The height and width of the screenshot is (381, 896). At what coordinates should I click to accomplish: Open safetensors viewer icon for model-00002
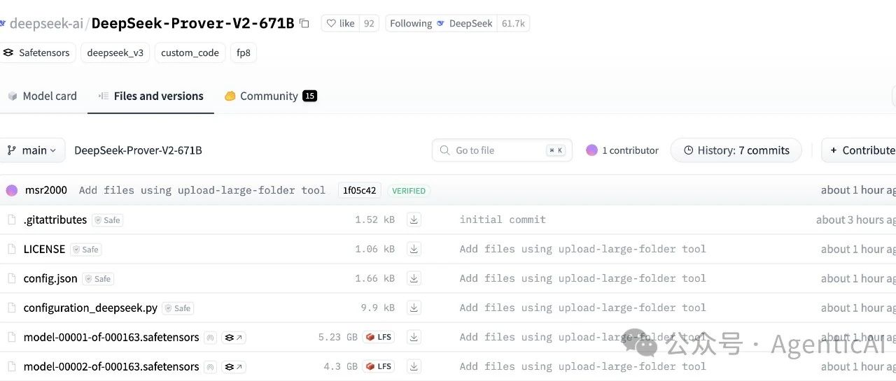pos(234,367)
